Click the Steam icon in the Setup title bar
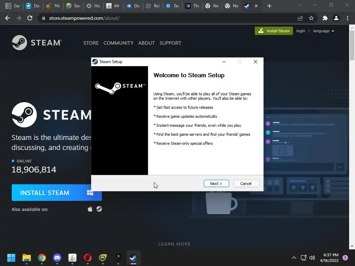Viewport: 355px width, 266px height. 95,62
